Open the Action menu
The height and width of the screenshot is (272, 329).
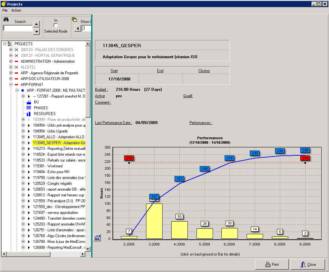[16, 10]
